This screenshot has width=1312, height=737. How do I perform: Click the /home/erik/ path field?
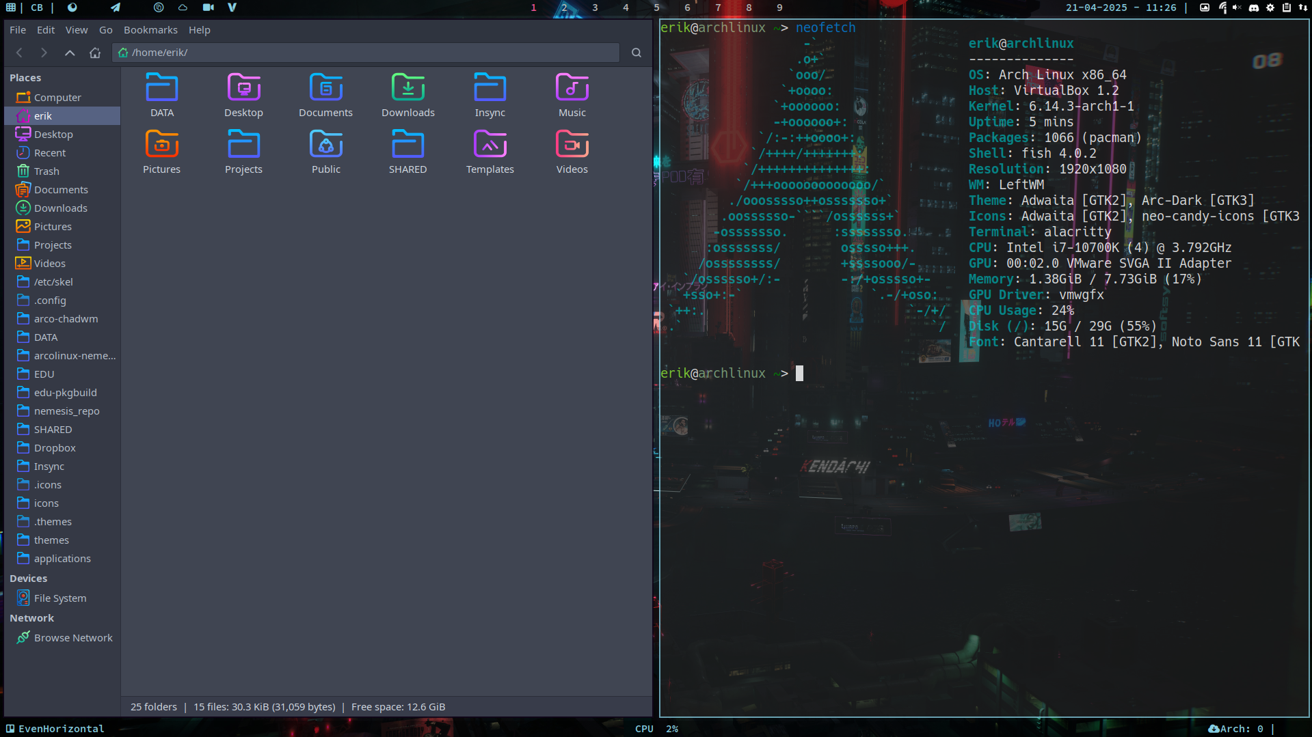(366, 53)
